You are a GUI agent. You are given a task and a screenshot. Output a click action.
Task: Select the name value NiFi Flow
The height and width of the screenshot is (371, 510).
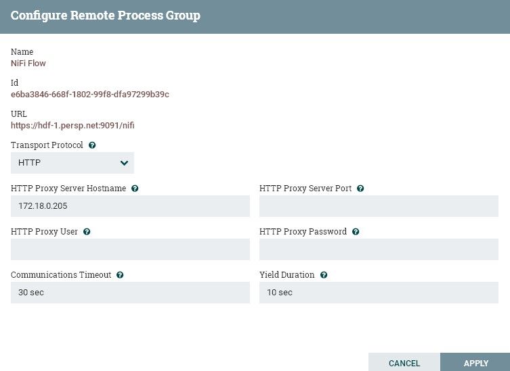(x=28, y=63)
